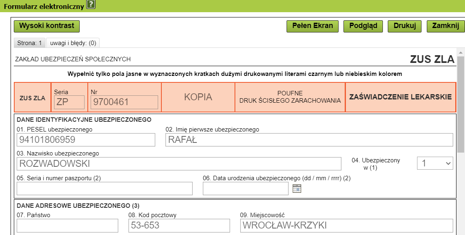
Task: Click the Formularz elektroniczny title
Action: (x=44, y=6)
